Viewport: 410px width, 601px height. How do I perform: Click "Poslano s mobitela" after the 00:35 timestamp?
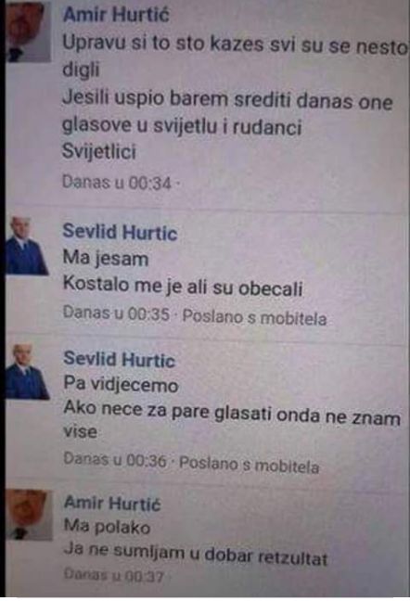(x=254, y=318)
